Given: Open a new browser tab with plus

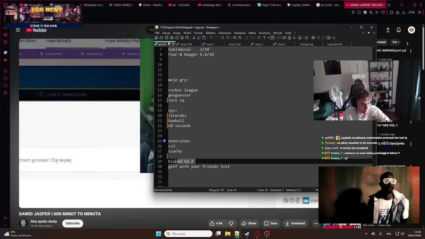Looking at the screenshot, I should [389, 5].
